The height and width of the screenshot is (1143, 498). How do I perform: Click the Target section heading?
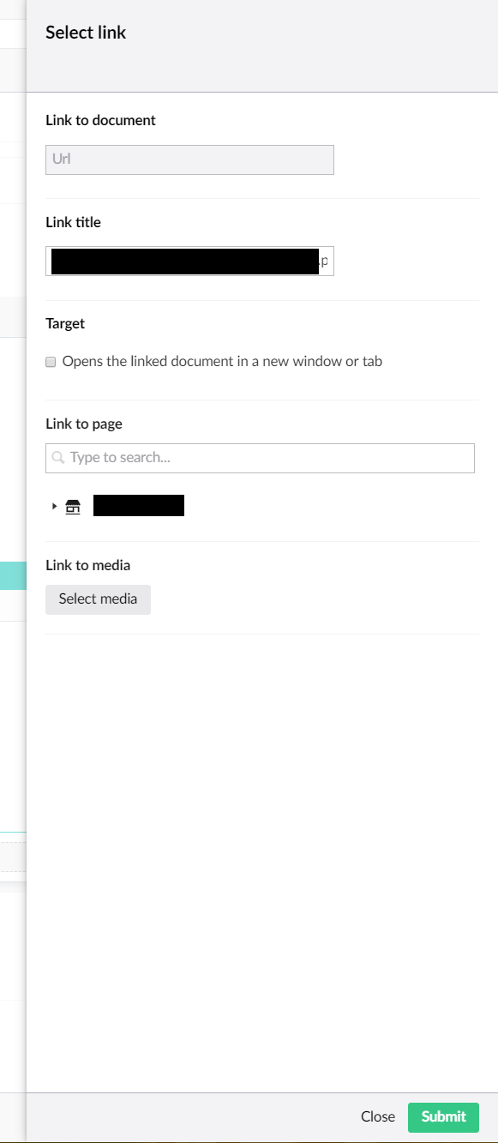click(x=65, y=323)
